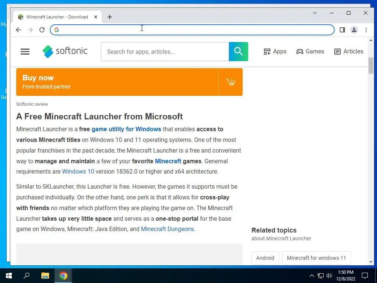Go back using the browser back arrow
The width and height of the screenshot is (377, 283).
pyautogui.click(x=18, y=30)
